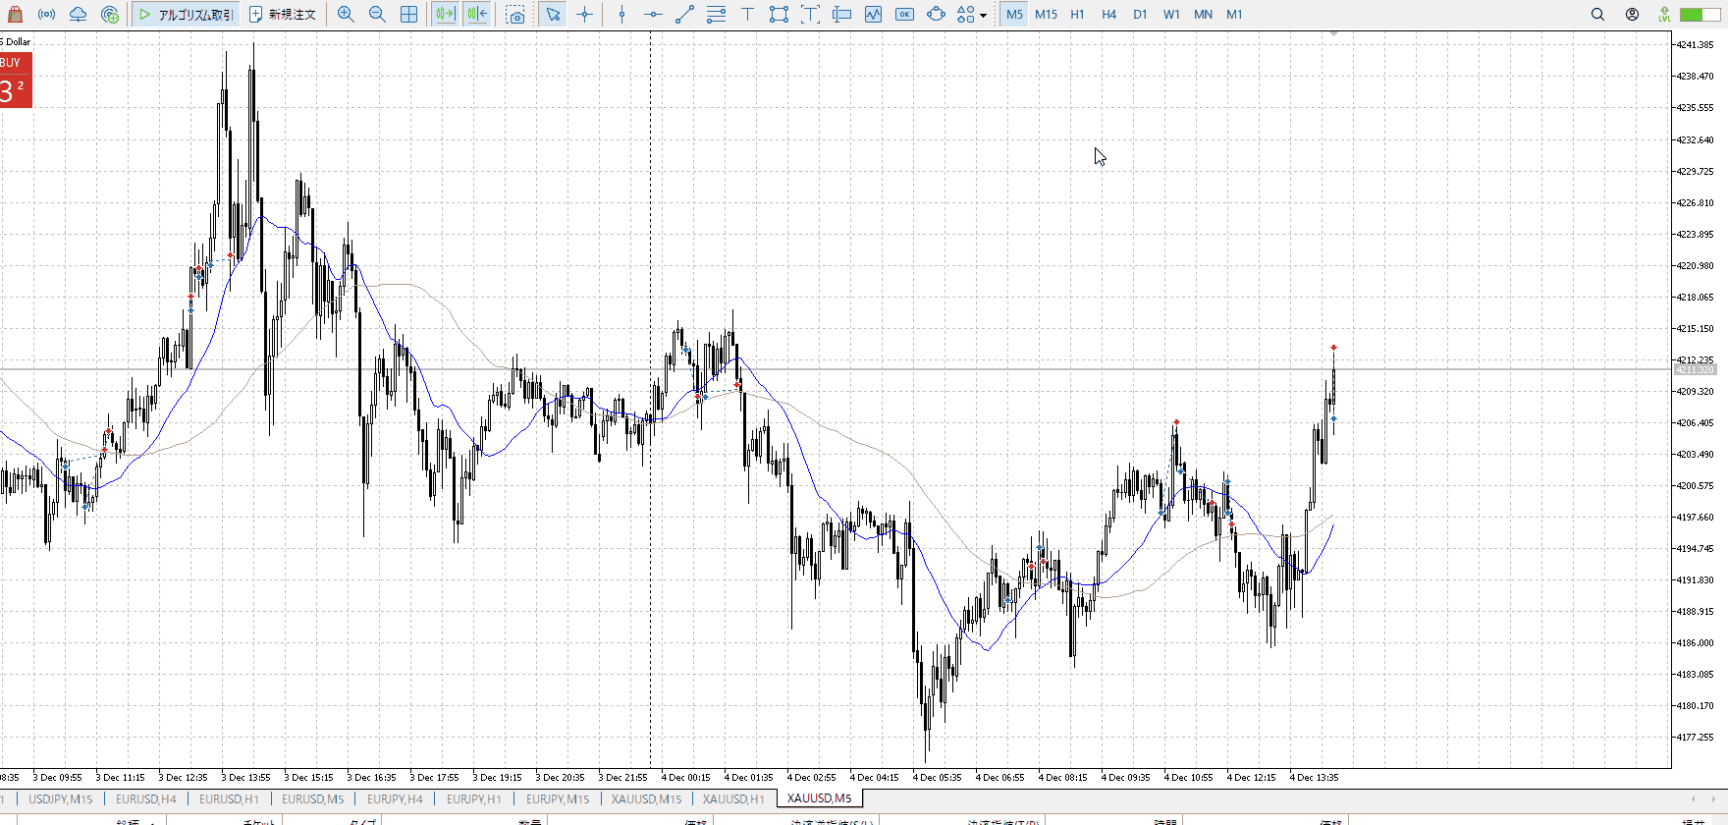Screen dimensions: 1728x825
Task: Draw a trendline with the Trendline tool
Action: 684,15
